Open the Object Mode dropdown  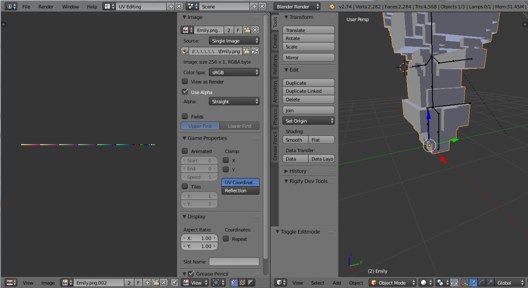(392, 283)
